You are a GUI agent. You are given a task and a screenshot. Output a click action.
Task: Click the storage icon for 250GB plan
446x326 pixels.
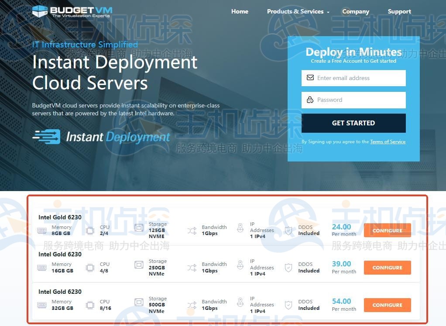[139, 265]
